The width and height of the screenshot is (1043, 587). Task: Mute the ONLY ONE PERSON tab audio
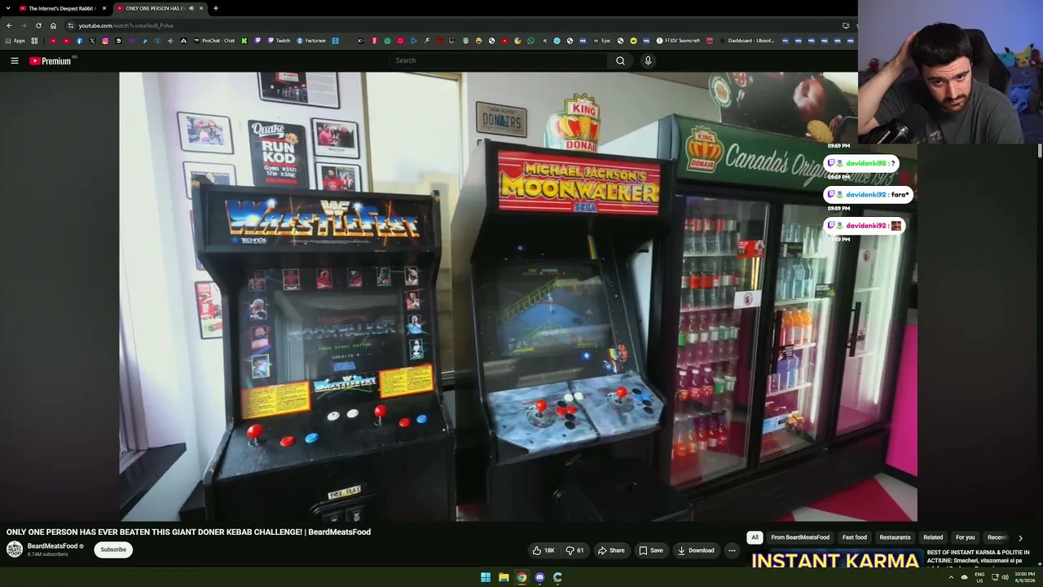(191, 8)
